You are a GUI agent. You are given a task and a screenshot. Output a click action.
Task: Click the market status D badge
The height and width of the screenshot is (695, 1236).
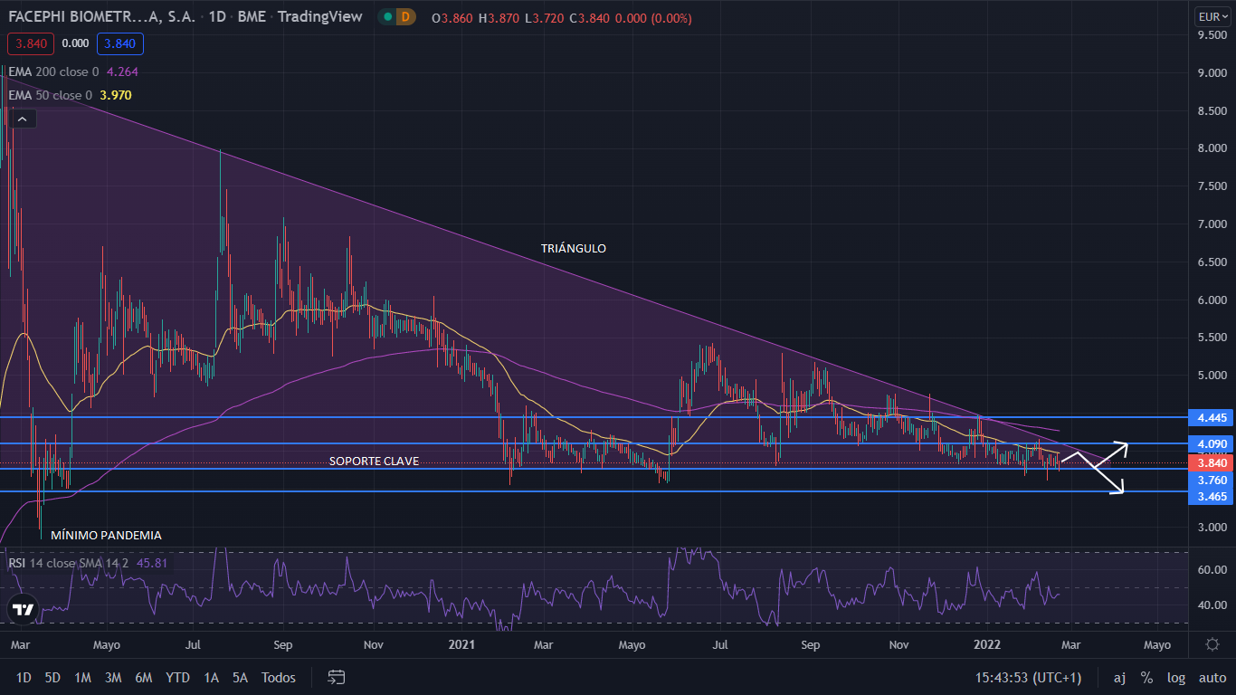(405, 17)
